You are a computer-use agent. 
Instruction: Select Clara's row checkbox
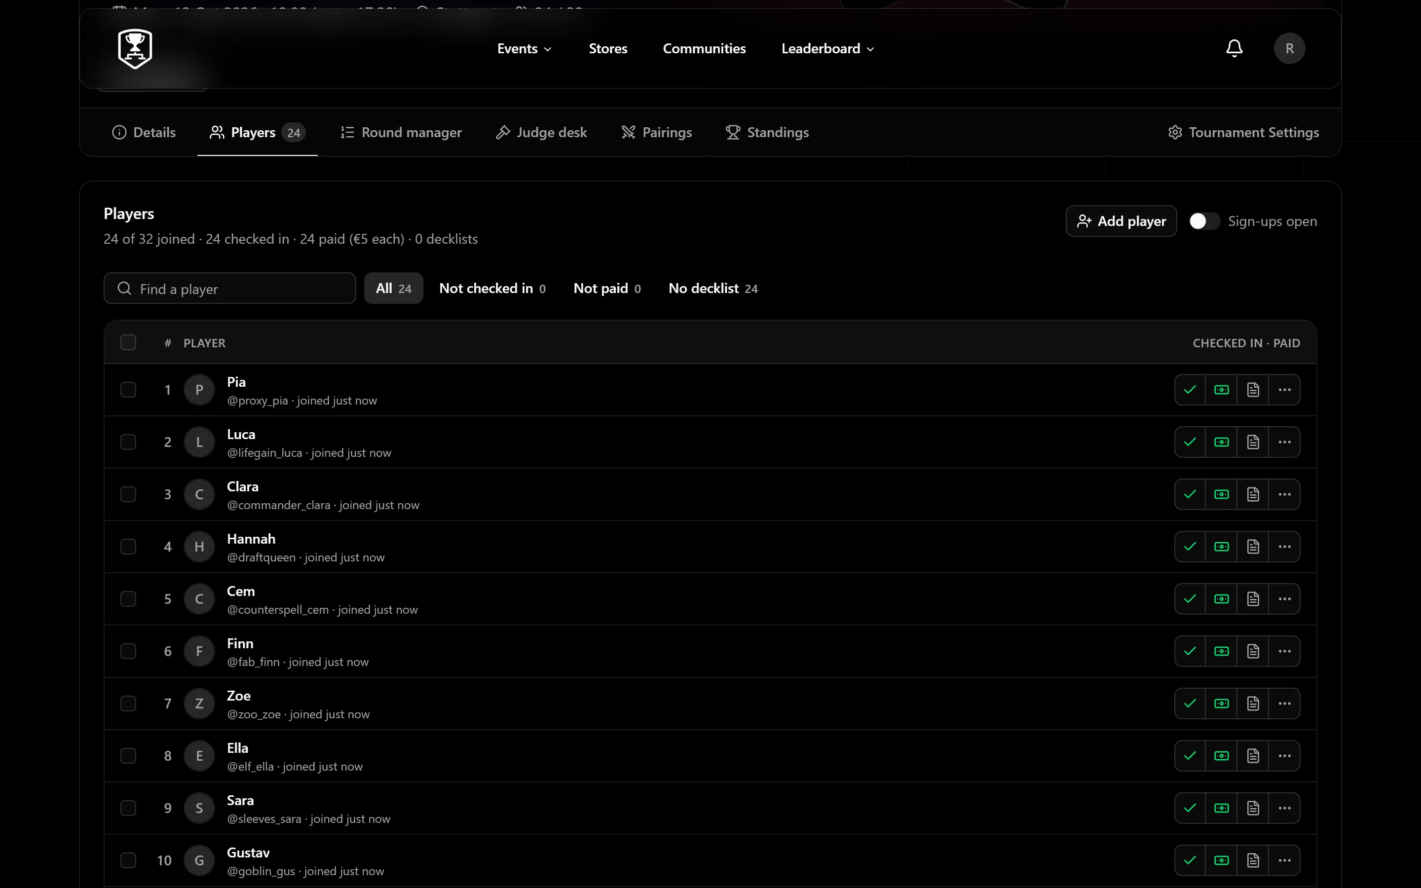[128, 494]
